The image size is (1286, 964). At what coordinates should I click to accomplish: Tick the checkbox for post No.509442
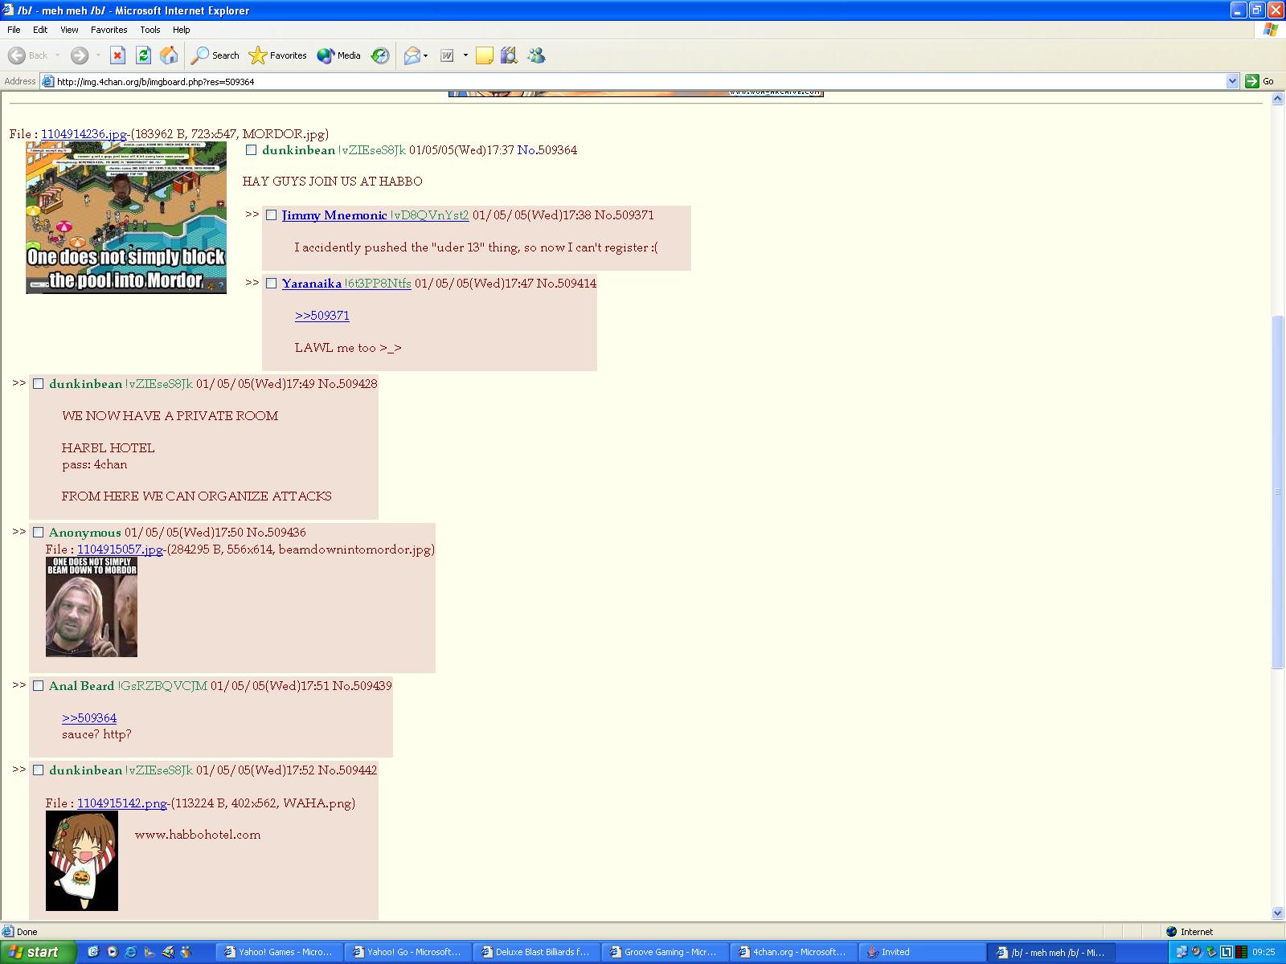coord(38,770)
